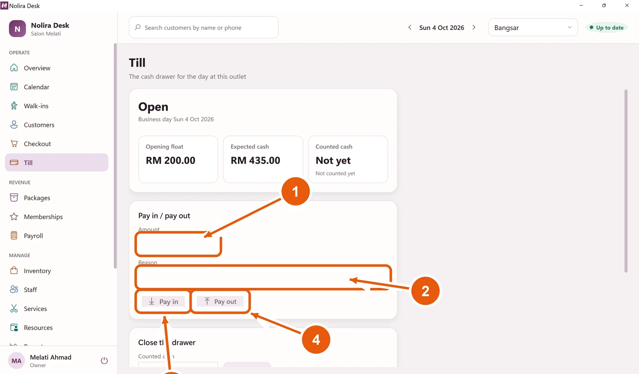
Task: Select the Walk-ins person icon
Action: point(14,106)
